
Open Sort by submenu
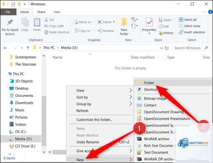tap(100, 97)
